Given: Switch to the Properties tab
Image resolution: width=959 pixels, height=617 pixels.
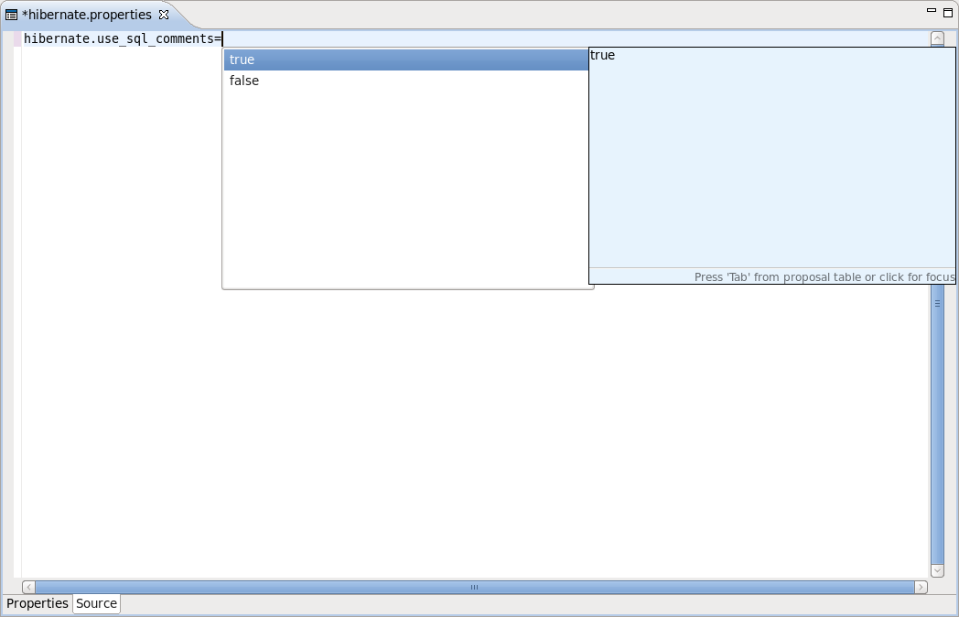Looking at the screenshot, I should 37,603.
